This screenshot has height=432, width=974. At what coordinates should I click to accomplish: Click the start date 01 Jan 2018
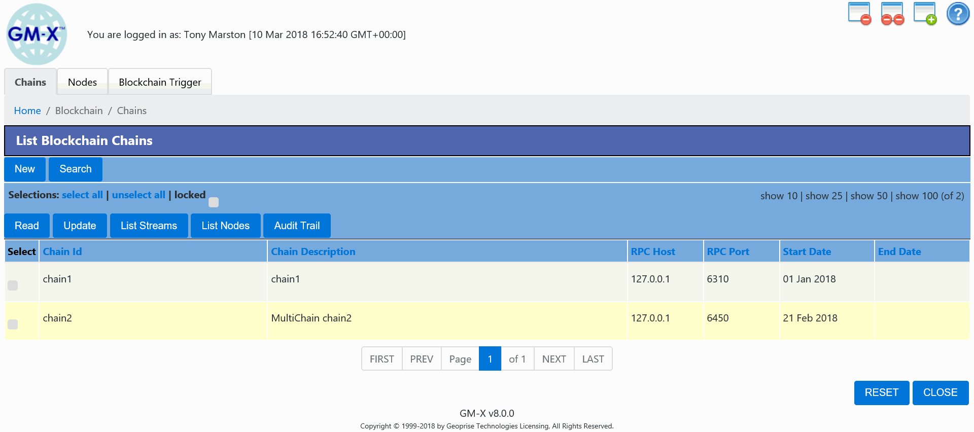tap(809, 279)
